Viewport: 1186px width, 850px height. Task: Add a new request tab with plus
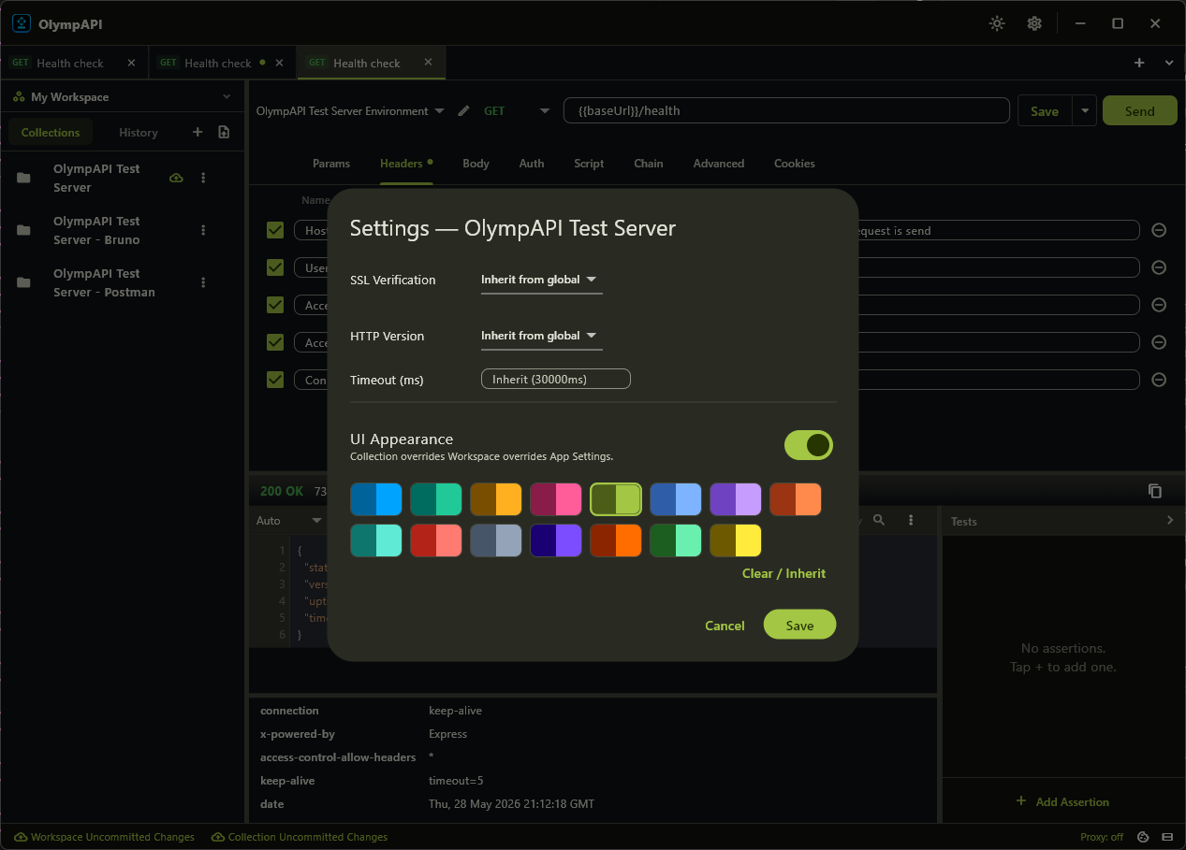point(1139,63)
